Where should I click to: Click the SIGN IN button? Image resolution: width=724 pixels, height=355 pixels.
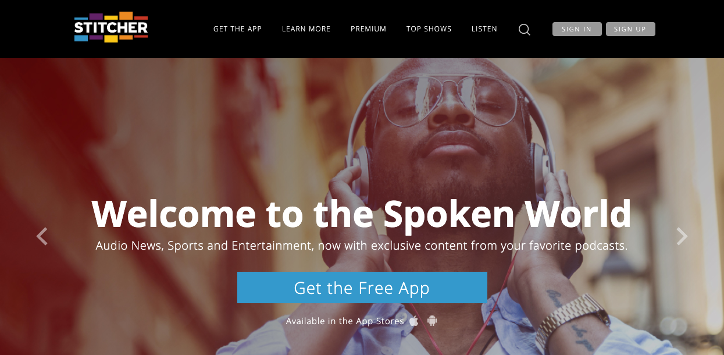pos(577,29)
